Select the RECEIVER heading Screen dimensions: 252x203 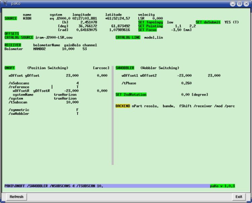[x=13, y=45]
